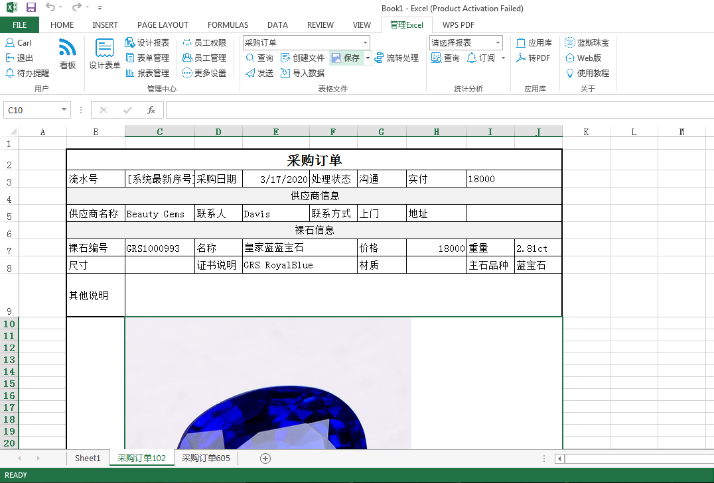
Task: Expand the 订阅 dropdown arrow
Action: pyautogui.click(x=503, y=58)
